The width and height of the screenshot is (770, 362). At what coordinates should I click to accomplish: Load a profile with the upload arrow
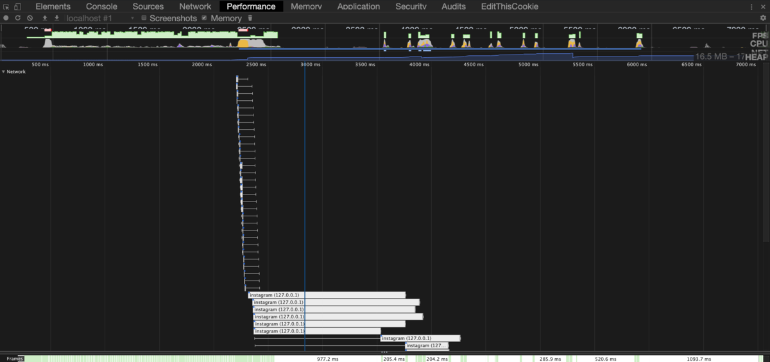45,18
